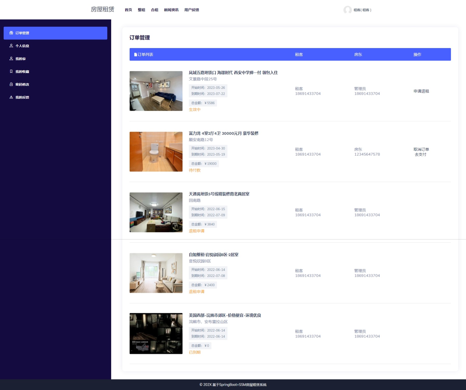
Task: Select 密码修改 in the sidebar
Action: click(55, 84)
